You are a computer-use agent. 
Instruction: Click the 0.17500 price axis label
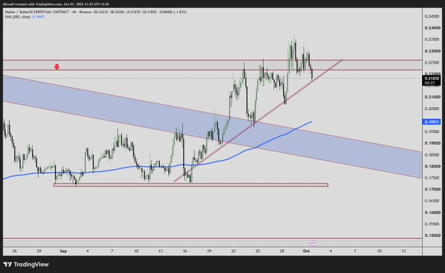point(432,177)
